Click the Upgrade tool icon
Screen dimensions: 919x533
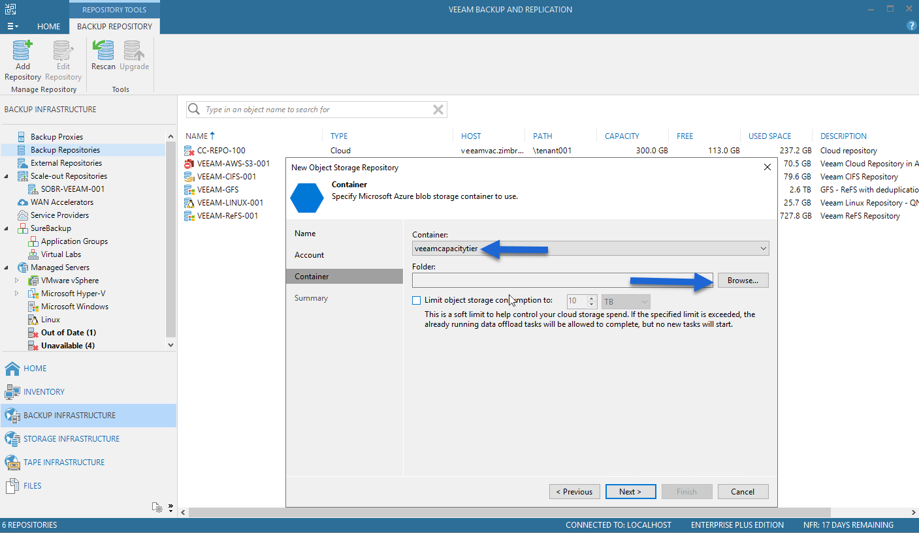135,51
